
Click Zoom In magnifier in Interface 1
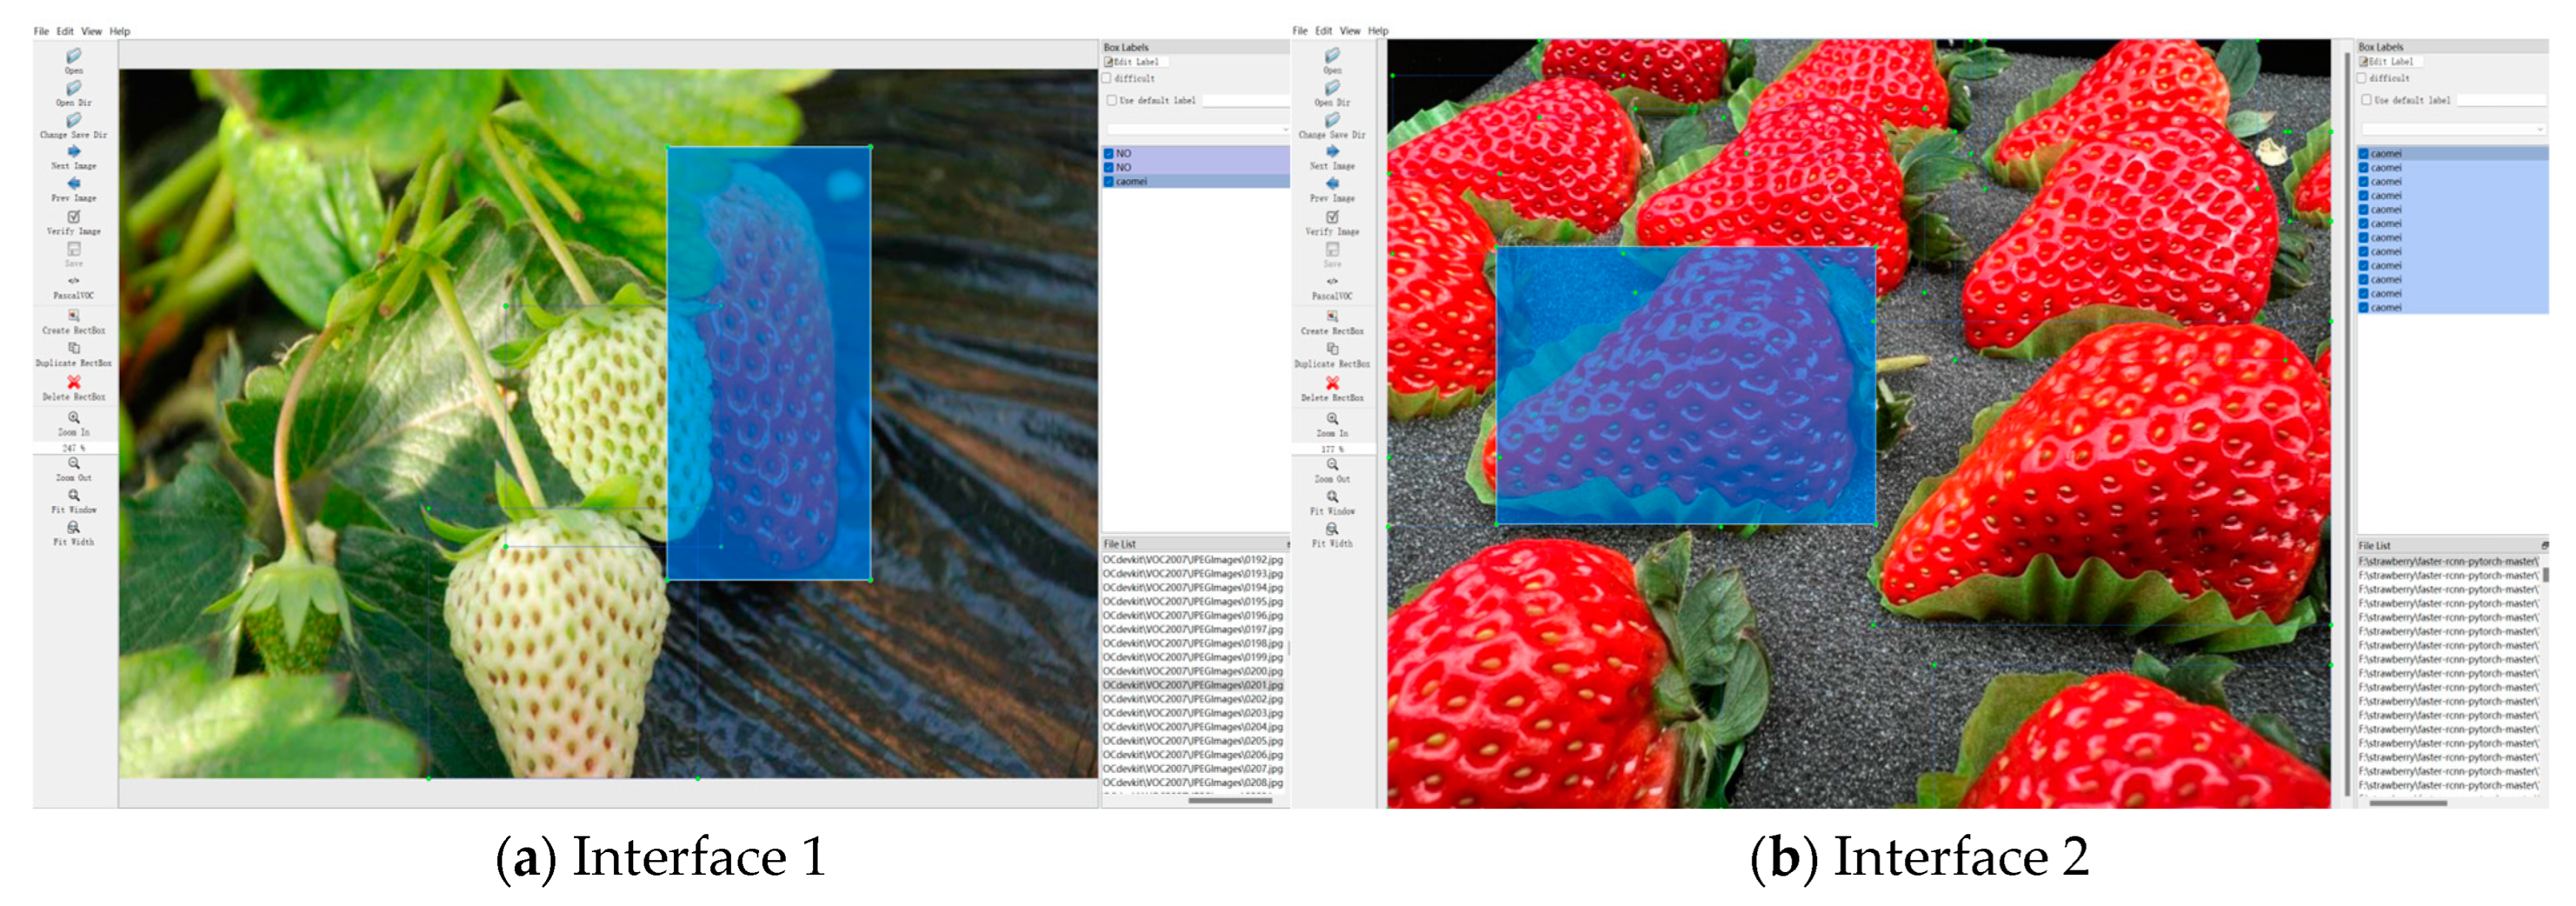[x=73, y=418]
